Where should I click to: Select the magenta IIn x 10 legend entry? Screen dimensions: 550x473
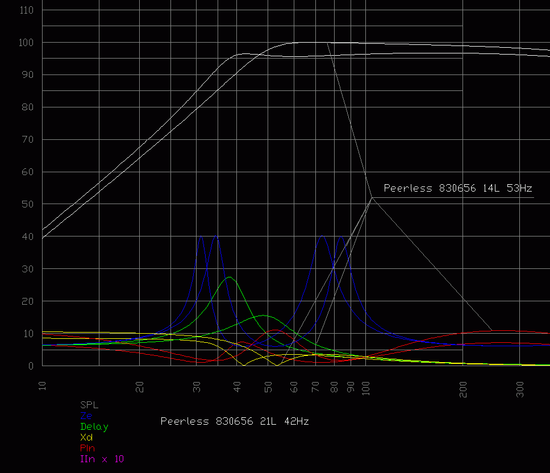tap(102, 459)
